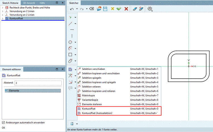The height and width of the screenshot is (132, 213).
Task: Expand 'Rechteck über Punkt, Breite und Höhe' item
Action: [3, 8]
